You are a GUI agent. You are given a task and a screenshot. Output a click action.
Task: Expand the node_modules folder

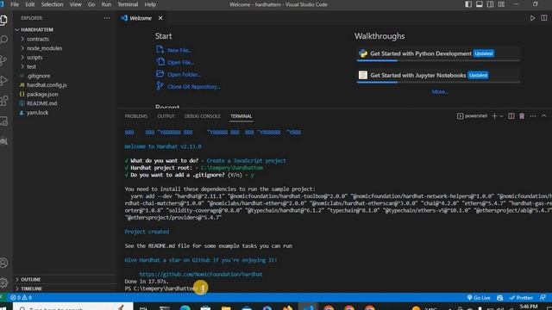pyautogui.click(x=65, y=48)
